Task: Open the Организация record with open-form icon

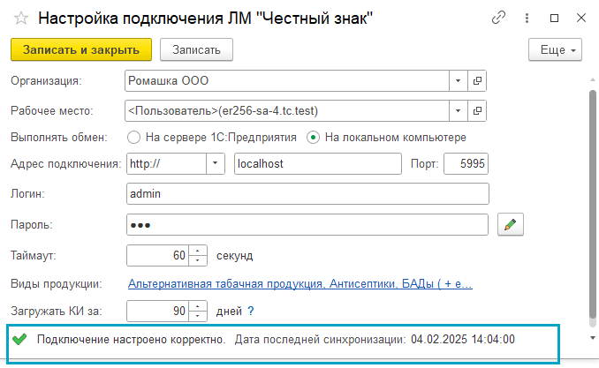Action: tap(478, 81)
